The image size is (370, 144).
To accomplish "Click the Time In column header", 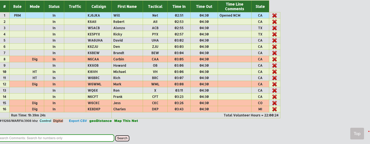I will click(x=179, y=6).
